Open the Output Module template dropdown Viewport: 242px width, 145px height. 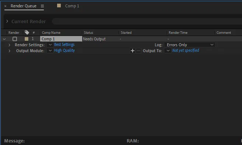(50, 51)
